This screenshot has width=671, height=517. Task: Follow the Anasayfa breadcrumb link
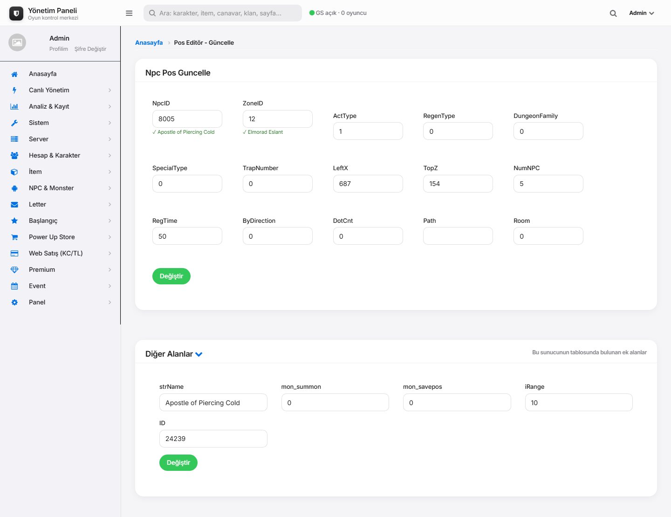[149, 42]
